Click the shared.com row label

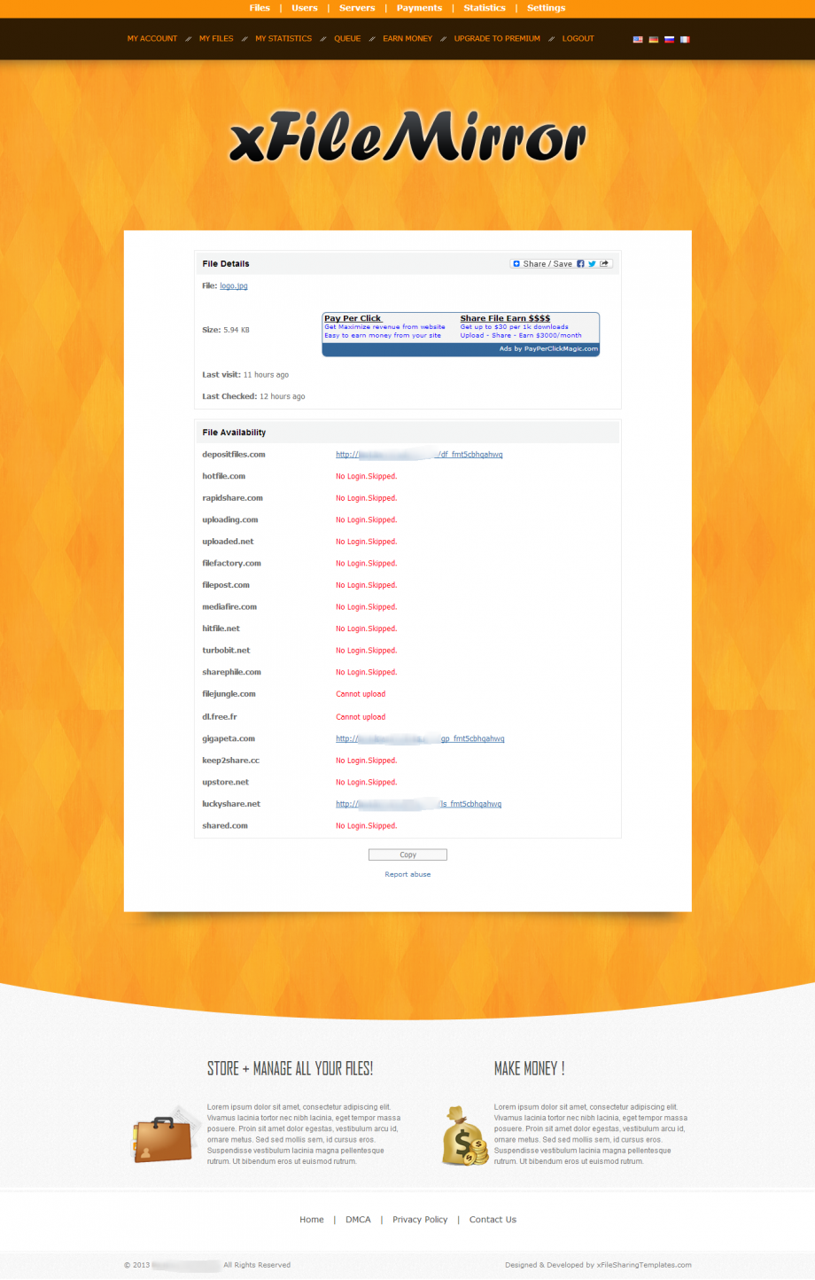[x=225, y=826]
